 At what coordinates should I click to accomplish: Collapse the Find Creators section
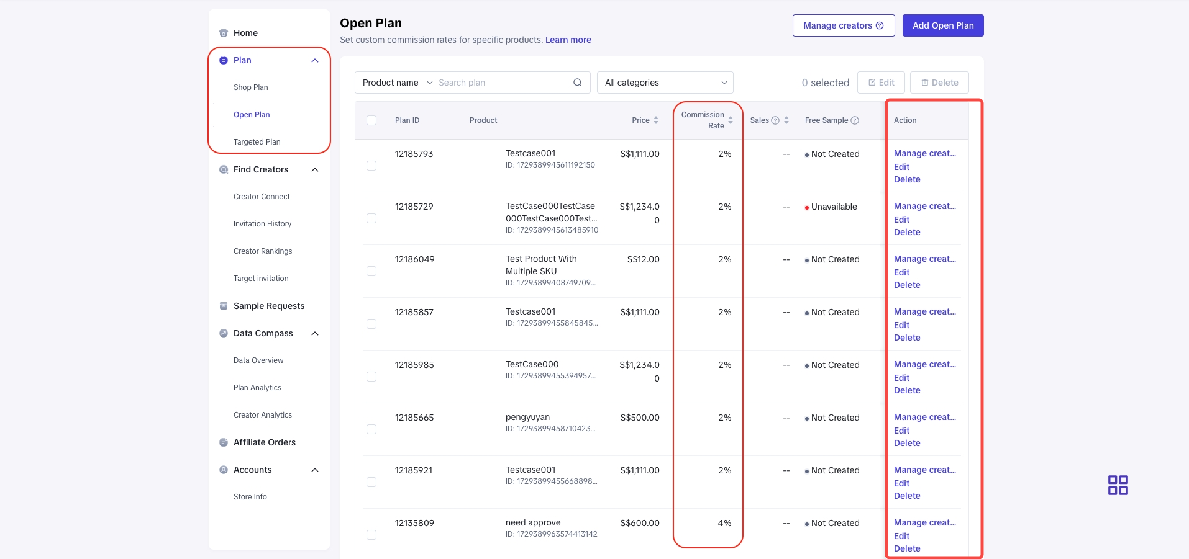[315, 169]
